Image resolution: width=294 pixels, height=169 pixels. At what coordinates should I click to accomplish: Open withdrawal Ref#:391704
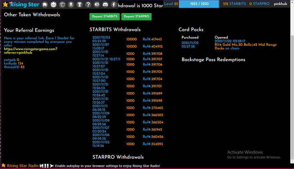152,79
